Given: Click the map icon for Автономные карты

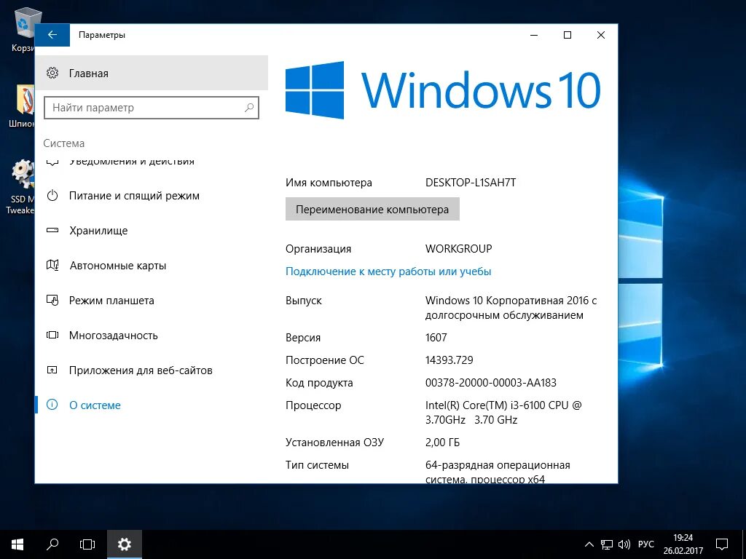Looking at the screenshot, I should pos(52,265).
